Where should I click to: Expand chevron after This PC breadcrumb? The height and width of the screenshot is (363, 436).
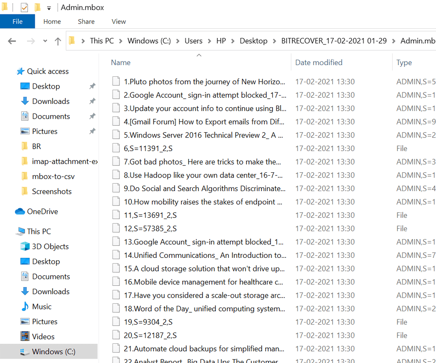[x=121, y=41]
